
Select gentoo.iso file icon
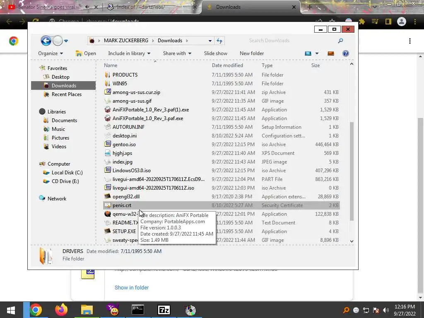108,144
